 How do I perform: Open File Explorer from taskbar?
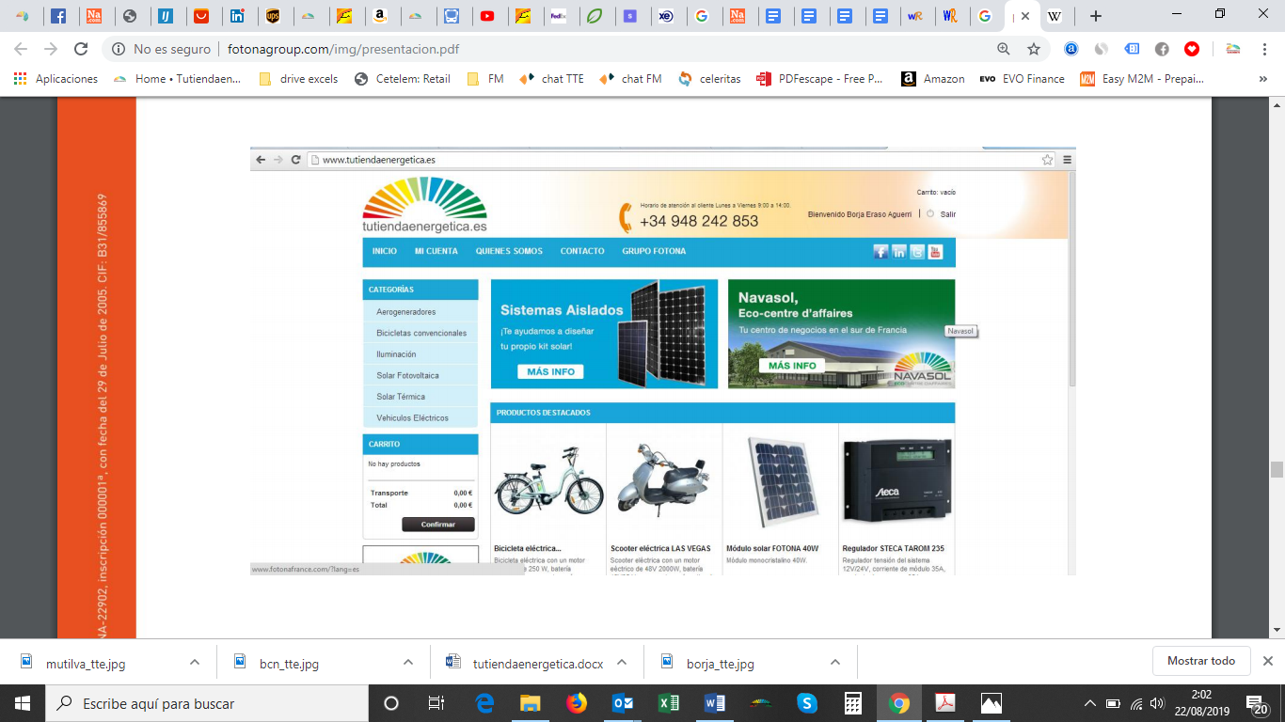(531, 703)
